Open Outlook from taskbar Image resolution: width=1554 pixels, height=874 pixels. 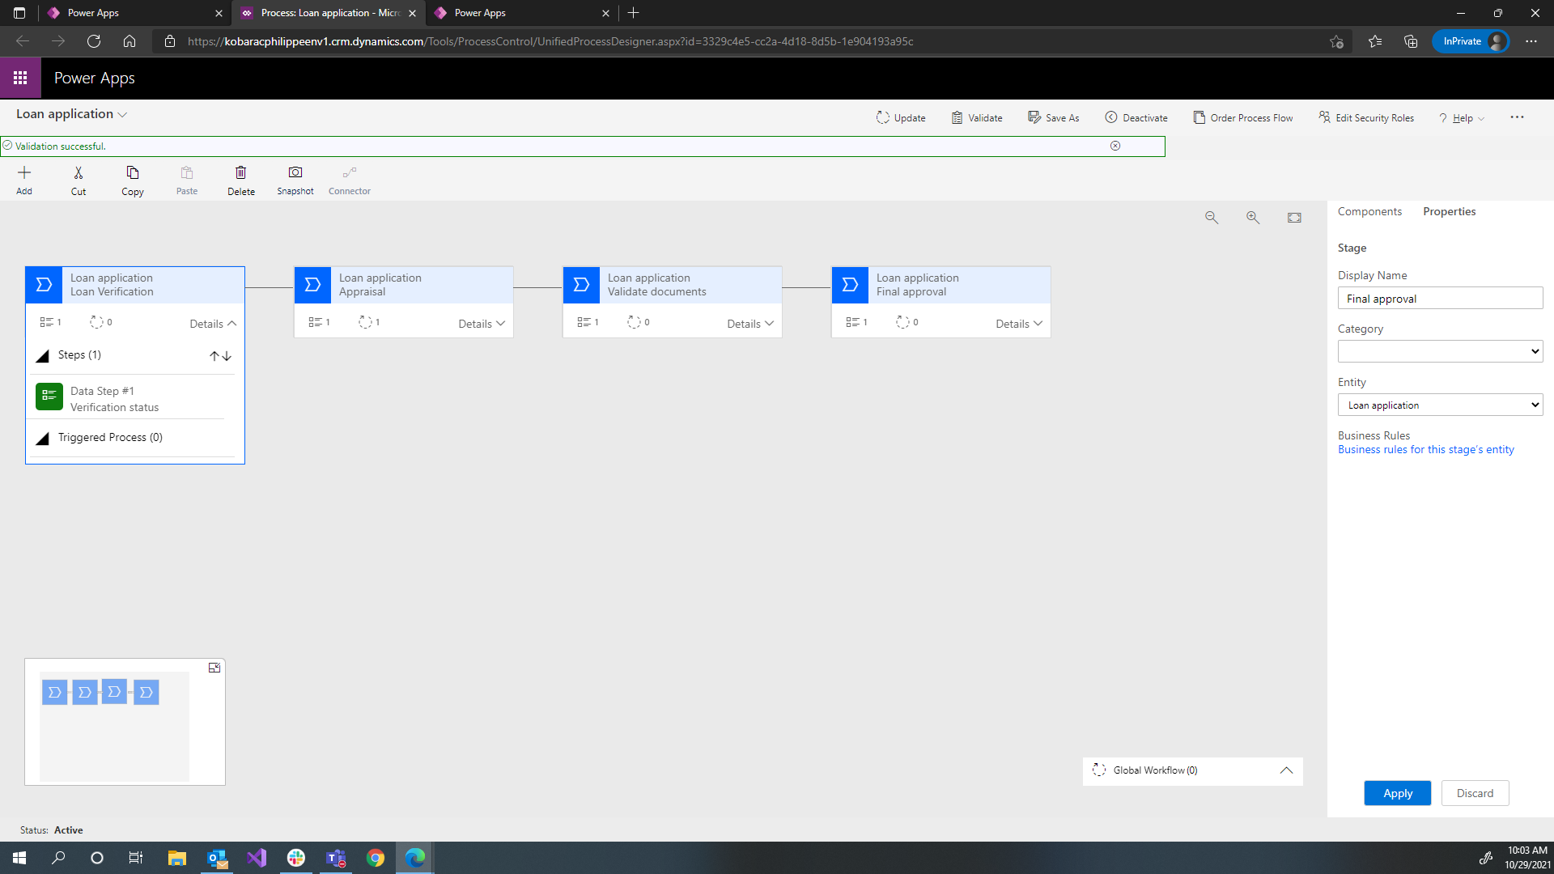[217, 858]
